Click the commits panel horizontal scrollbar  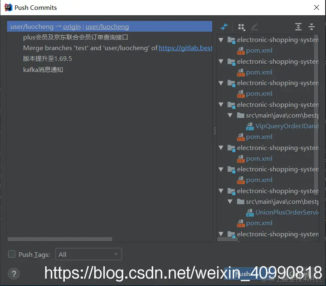60,239
